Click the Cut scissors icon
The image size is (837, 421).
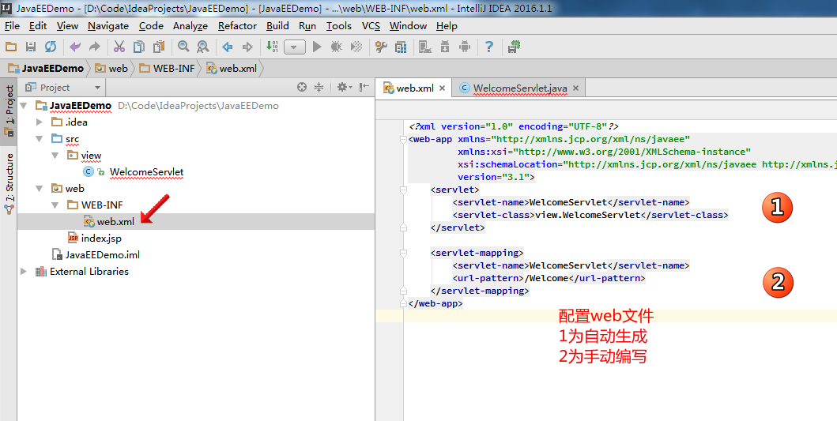[x=119, y=47]
